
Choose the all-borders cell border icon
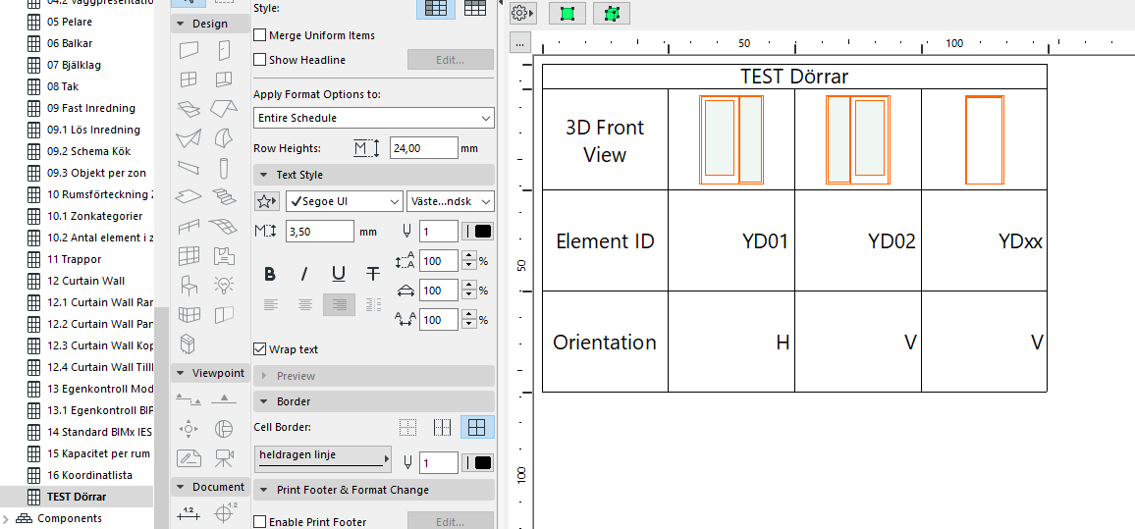coord(477,428)
